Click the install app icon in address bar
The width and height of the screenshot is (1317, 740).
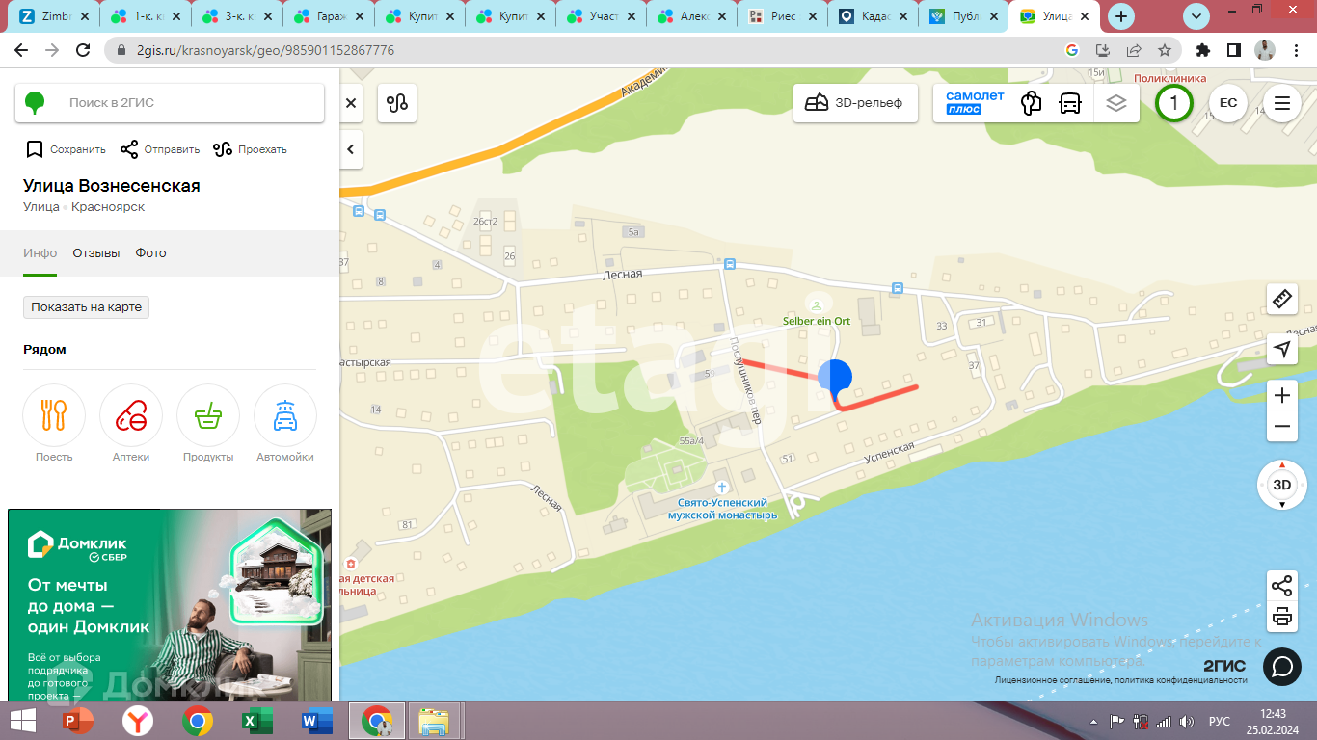point(1103,50)
